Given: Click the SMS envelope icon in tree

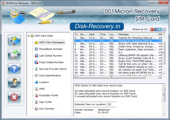Looking at the screenshot, I should pyautogui.click(x=36, y=43).
